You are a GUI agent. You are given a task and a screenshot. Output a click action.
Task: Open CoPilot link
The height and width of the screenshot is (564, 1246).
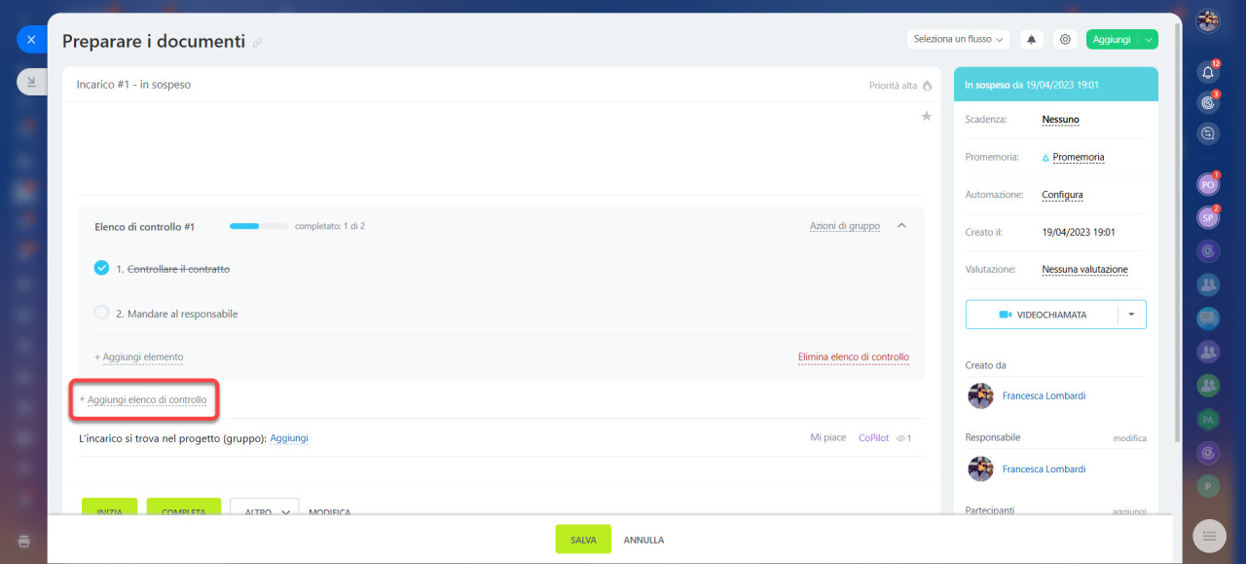click(x=874, y=438)
